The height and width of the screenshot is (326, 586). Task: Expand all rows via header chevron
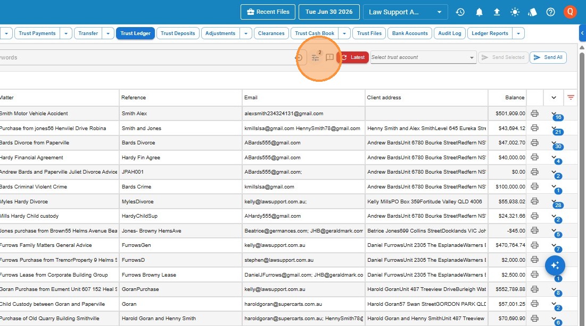[x=554, y=97]
